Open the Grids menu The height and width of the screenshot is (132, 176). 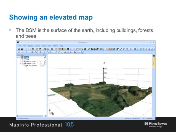(49, 45)
